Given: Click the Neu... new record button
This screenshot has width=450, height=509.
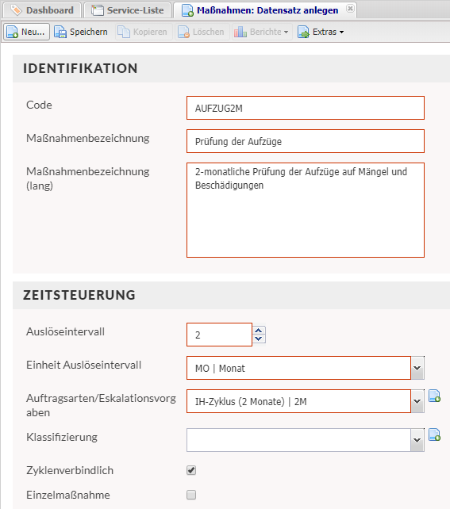Looking at the screenshot, I should click(x=27, y=32).
